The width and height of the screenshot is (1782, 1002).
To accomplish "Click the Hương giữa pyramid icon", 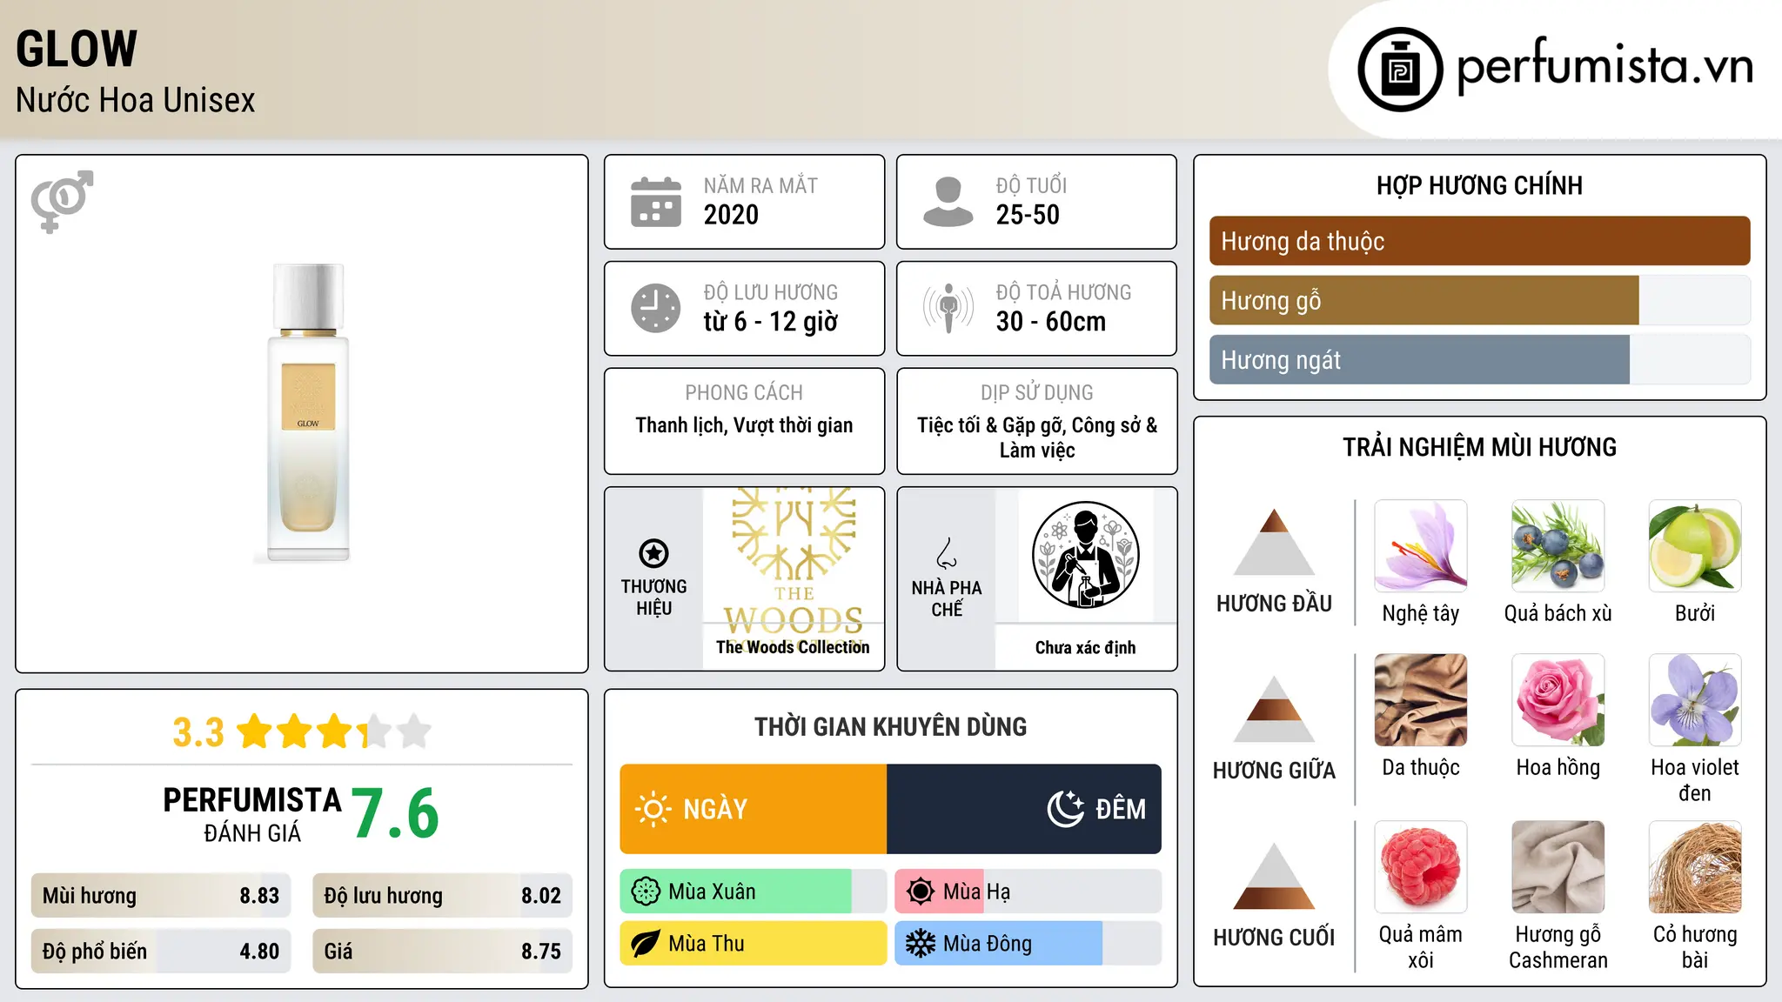I will click(x=1274, y=709).
